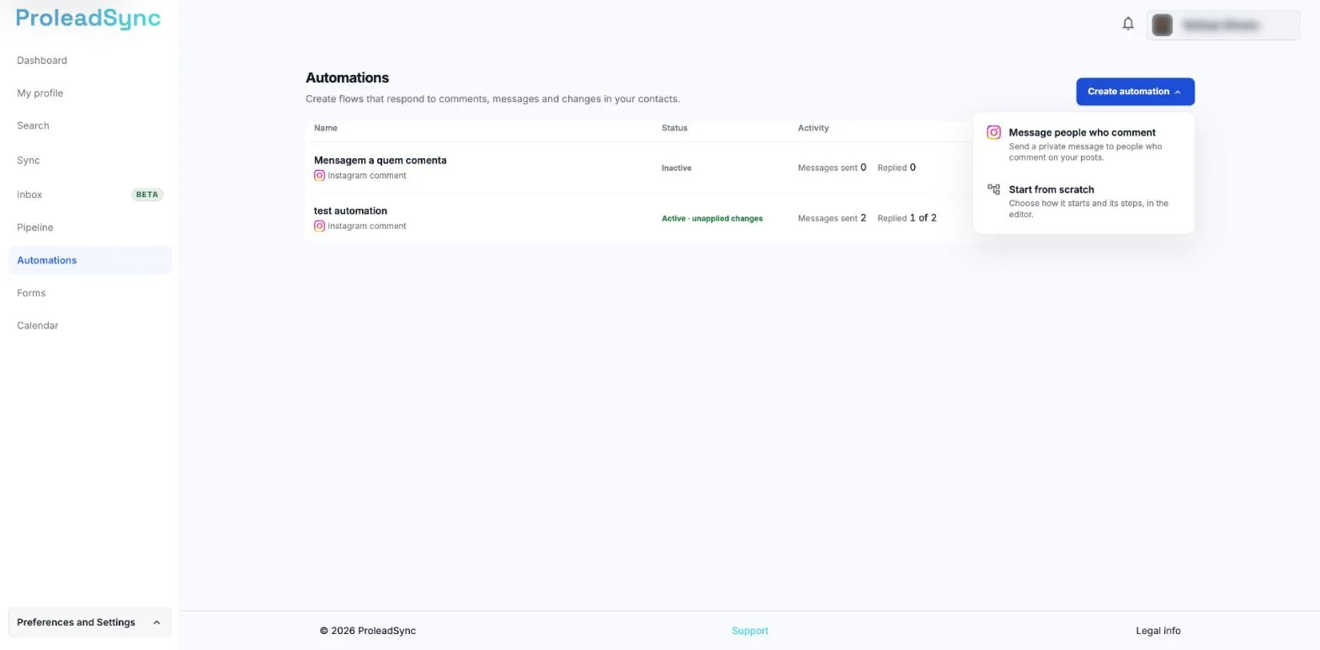Screen dimensions: 1320x650
Task: Open Forms from the sidebar
Action: (x=31, y=293)
